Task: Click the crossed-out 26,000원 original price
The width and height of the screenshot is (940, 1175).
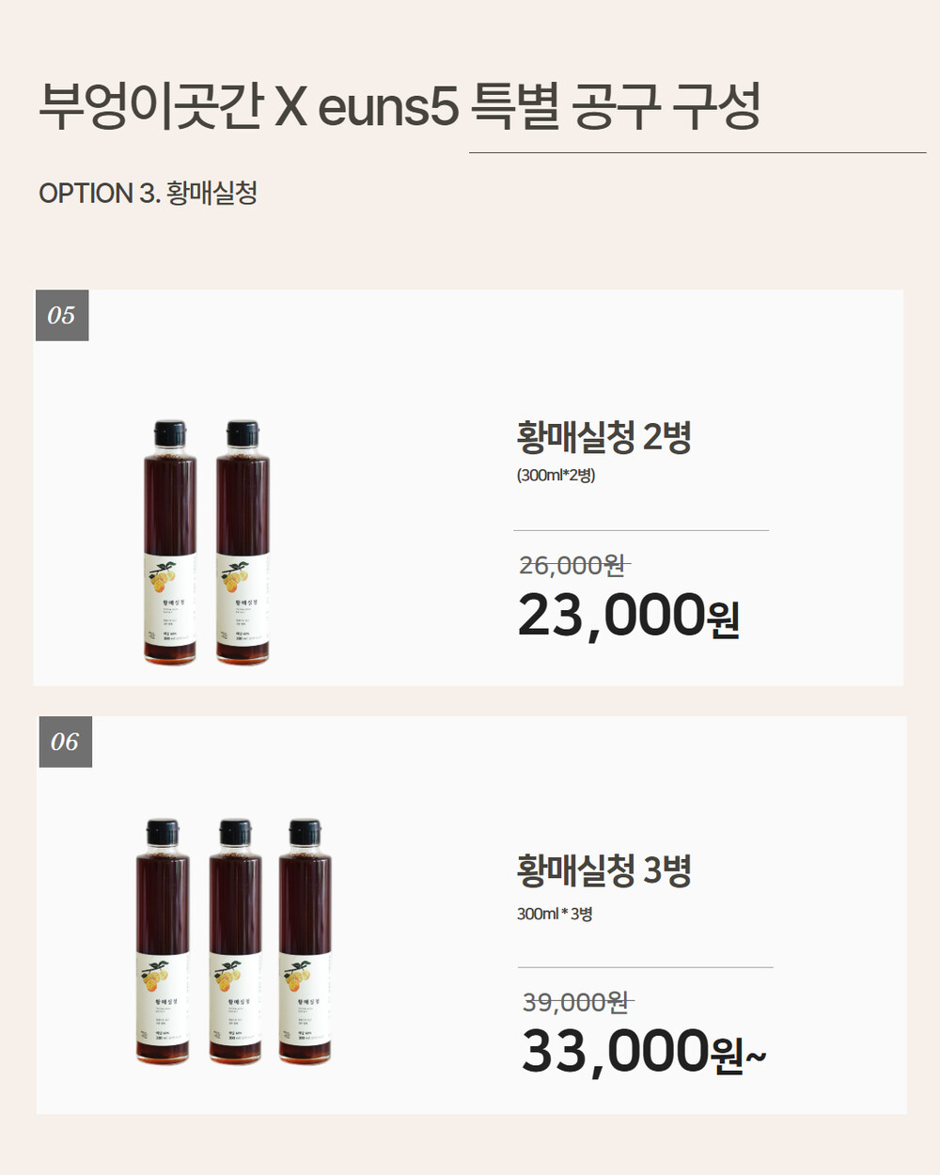Action: pos(572,565)
